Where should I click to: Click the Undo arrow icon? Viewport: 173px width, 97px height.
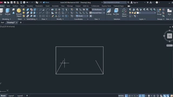click(x=27, y=2)
